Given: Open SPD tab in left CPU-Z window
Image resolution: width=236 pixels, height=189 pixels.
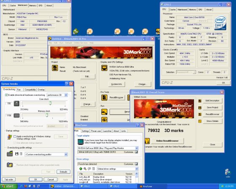Looking at the screenshot, I should (x=41, y=5).
